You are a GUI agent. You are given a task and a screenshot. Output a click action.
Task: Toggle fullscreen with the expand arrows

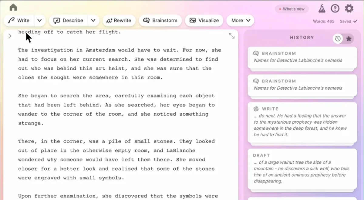click(x=232, y=35)
